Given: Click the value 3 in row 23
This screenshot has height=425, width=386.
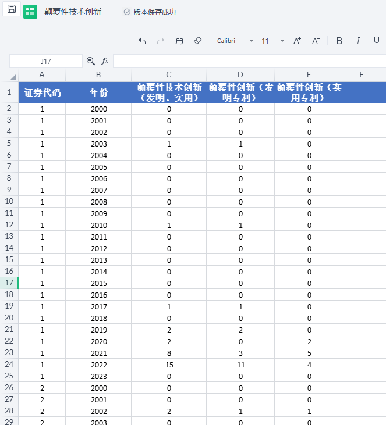Looking at the screenshot, I should click(240, 353).
